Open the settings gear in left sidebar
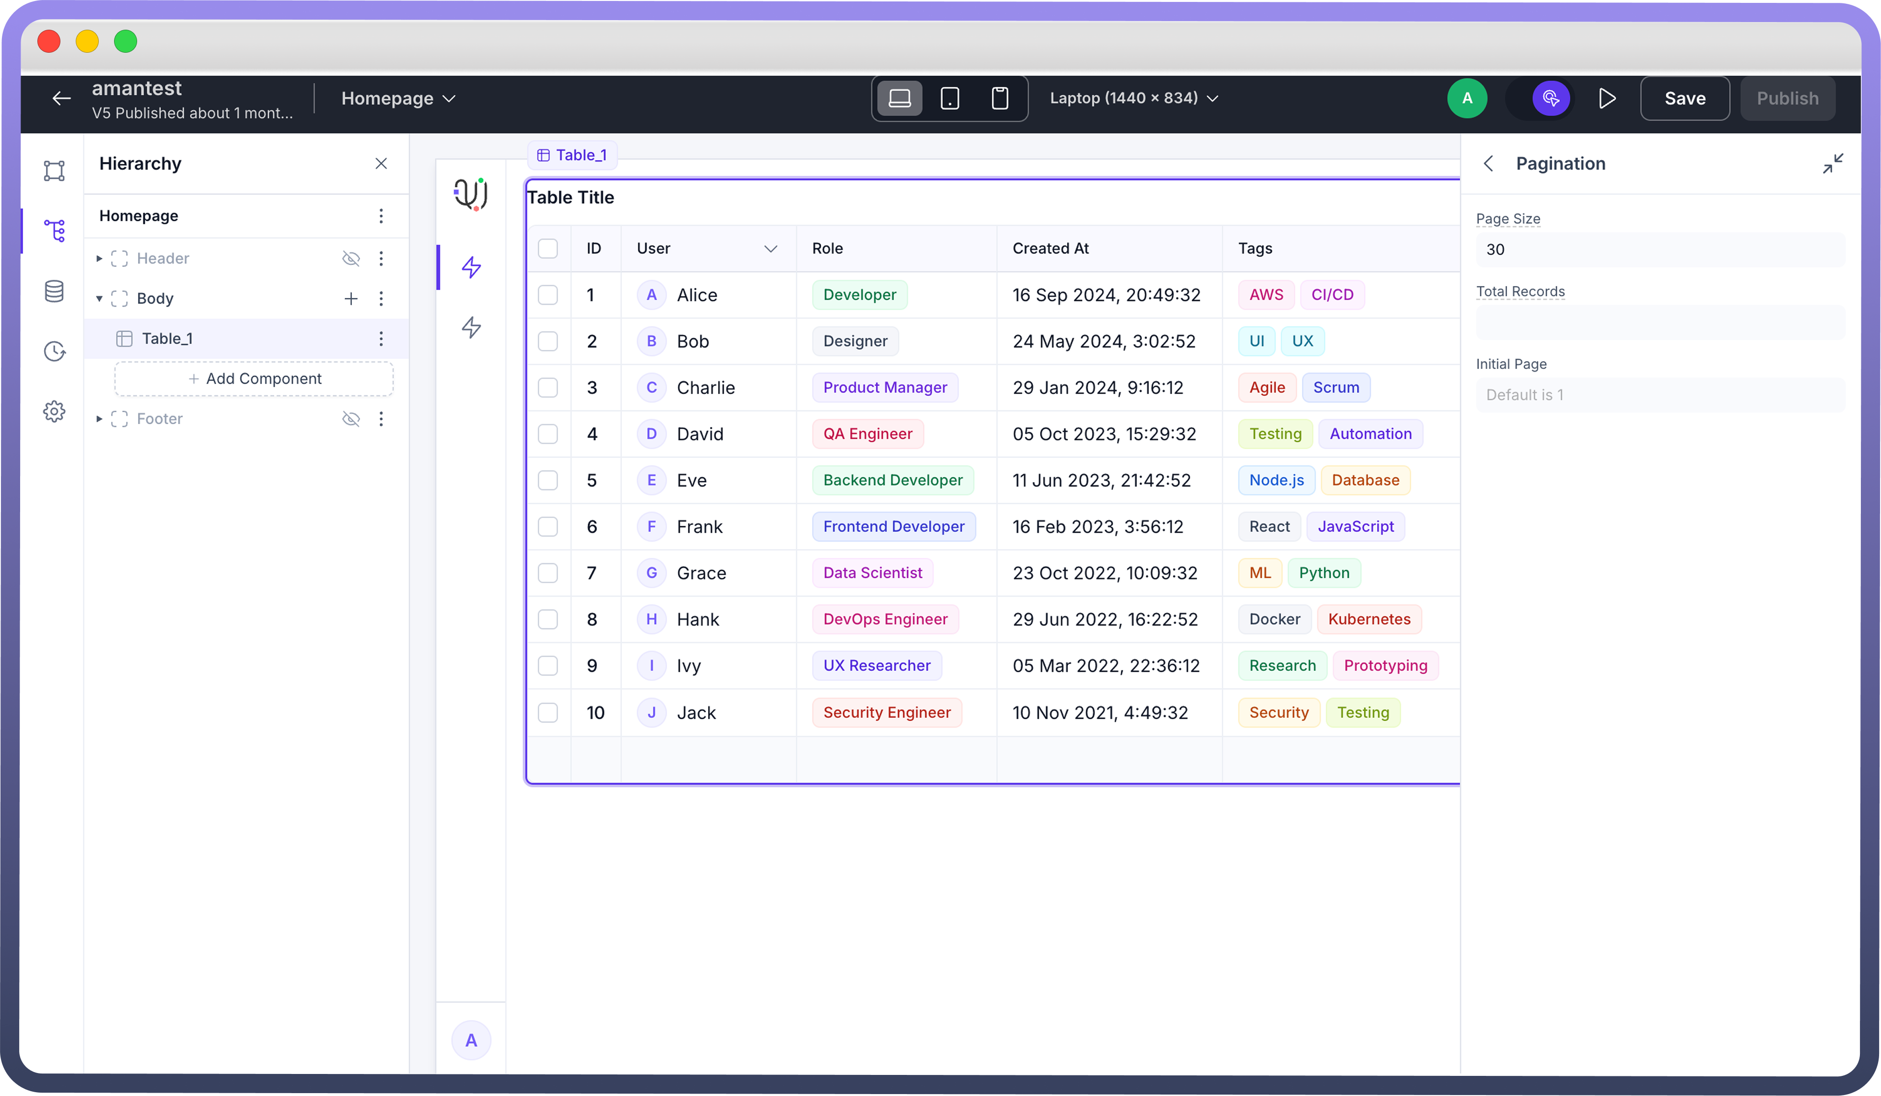The height and width of the screenshot is (1096, 1881). (x=54, y=411)
